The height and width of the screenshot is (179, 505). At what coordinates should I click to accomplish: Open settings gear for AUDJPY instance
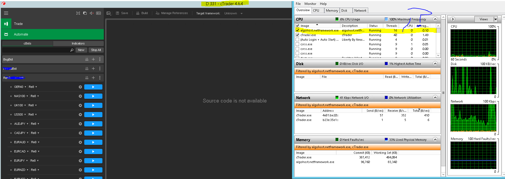[80, 124]
